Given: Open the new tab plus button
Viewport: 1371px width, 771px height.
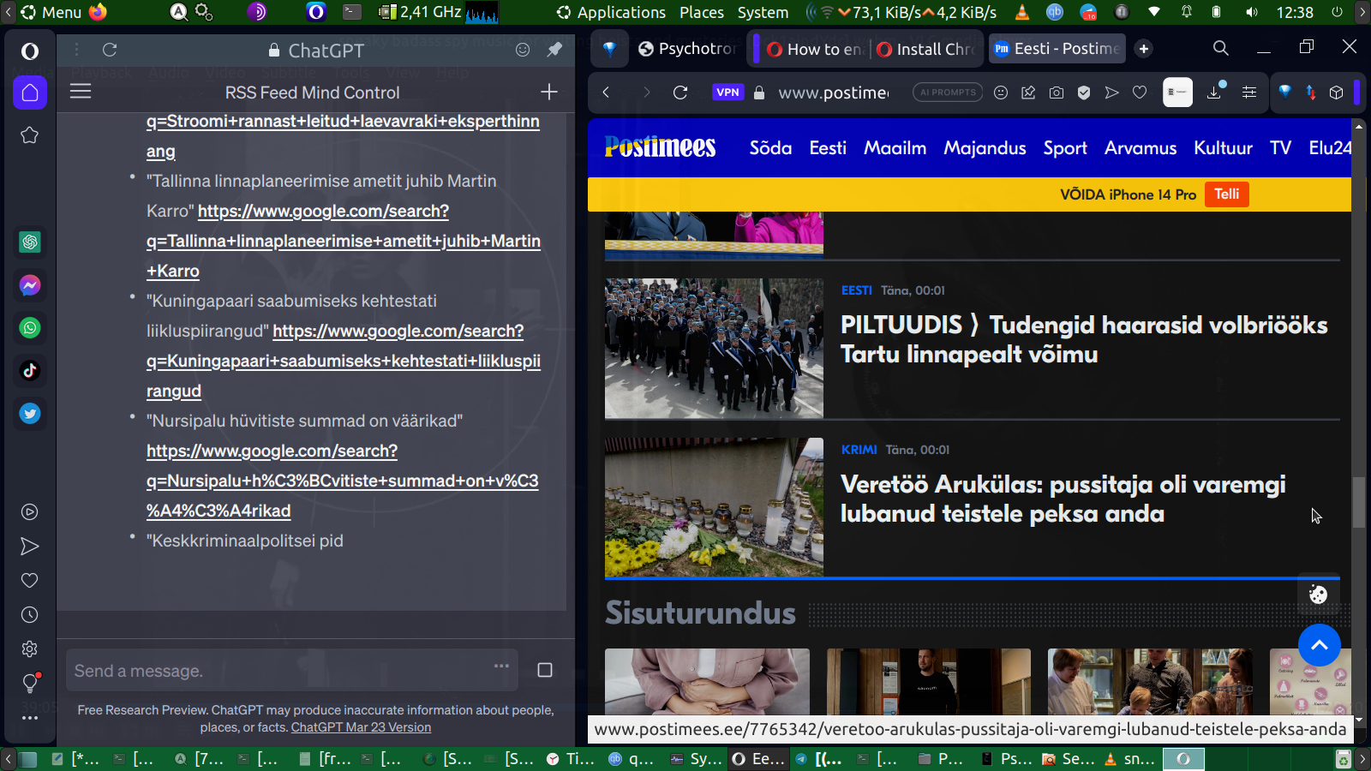Looking at the screenshot, I should coord(1144,49).
